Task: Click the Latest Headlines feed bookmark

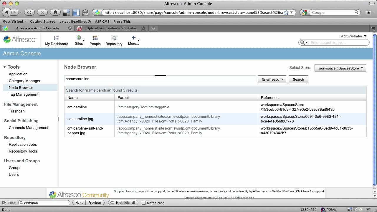Action: coord(75,21)
